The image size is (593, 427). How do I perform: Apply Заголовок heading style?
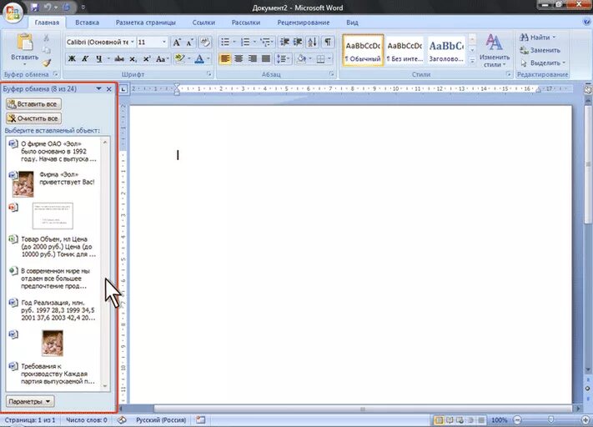446,50
